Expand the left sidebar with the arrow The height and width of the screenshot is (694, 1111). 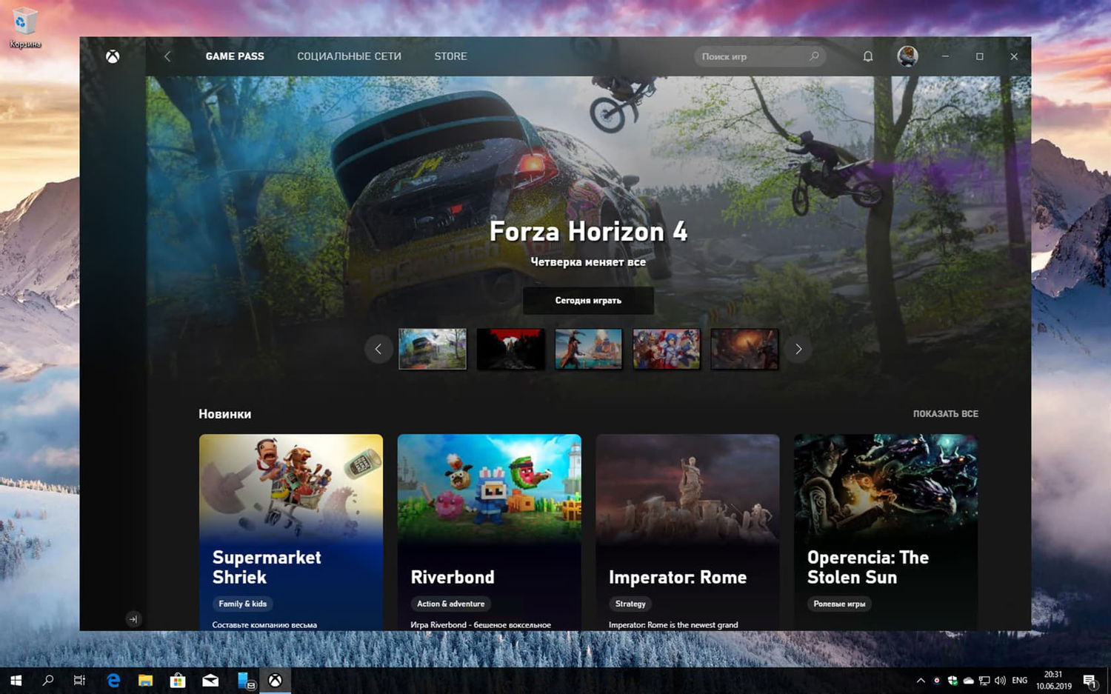tap(133, 618)
